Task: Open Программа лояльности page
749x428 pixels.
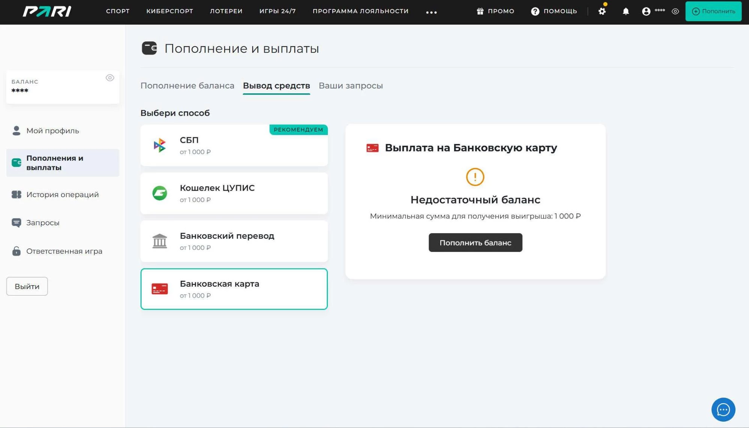Action: [x=360, y=11]
